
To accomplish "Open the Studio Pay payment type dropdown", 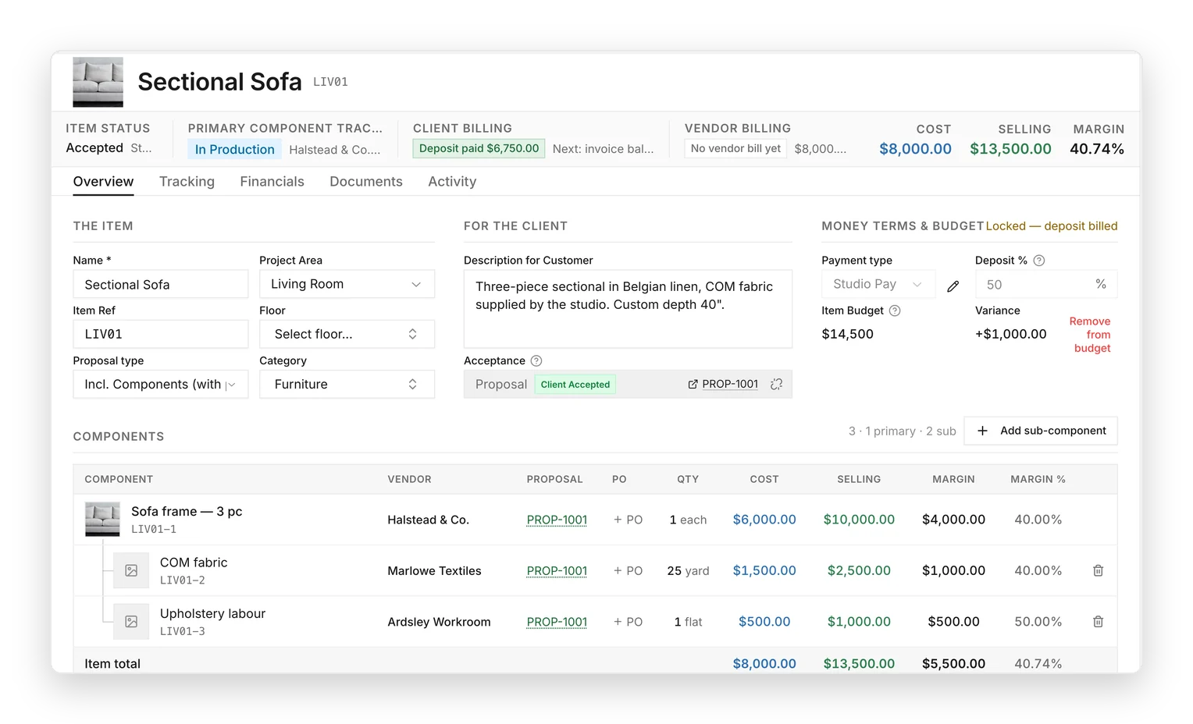I will (878, 284).
